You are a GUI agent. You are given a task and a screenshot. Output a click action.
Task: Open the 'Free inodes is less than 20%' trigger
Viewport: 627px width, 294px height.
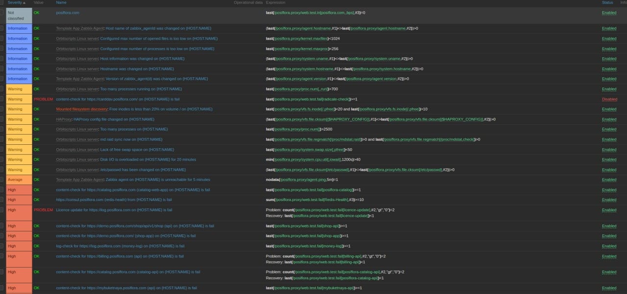[x=161, y=109]
